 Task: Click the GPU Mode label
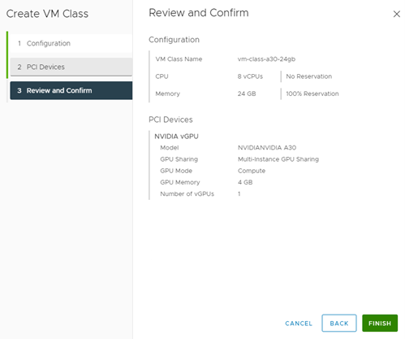[x=176, y=171]
